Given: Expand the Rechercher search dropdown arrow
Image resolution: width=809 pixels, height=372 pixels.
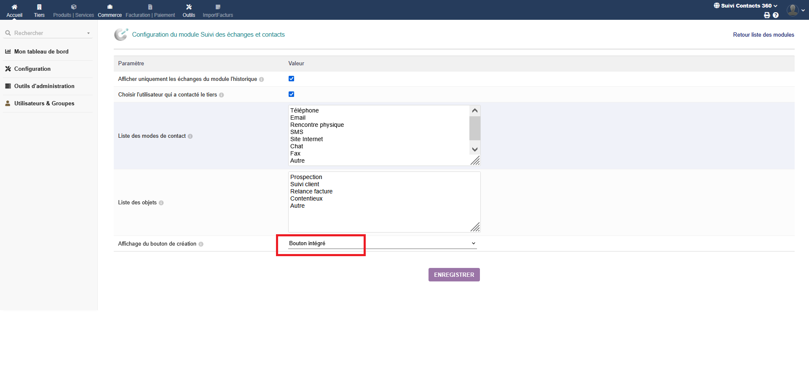Looking at the screenshot, I should pos(88,33).
